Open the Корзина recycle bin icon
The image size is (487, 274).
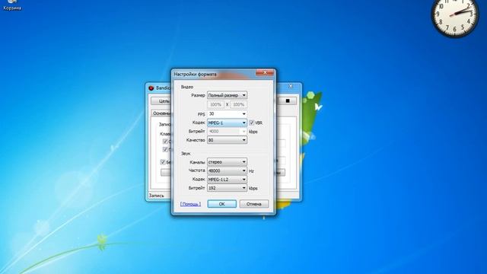pos(12,5)
